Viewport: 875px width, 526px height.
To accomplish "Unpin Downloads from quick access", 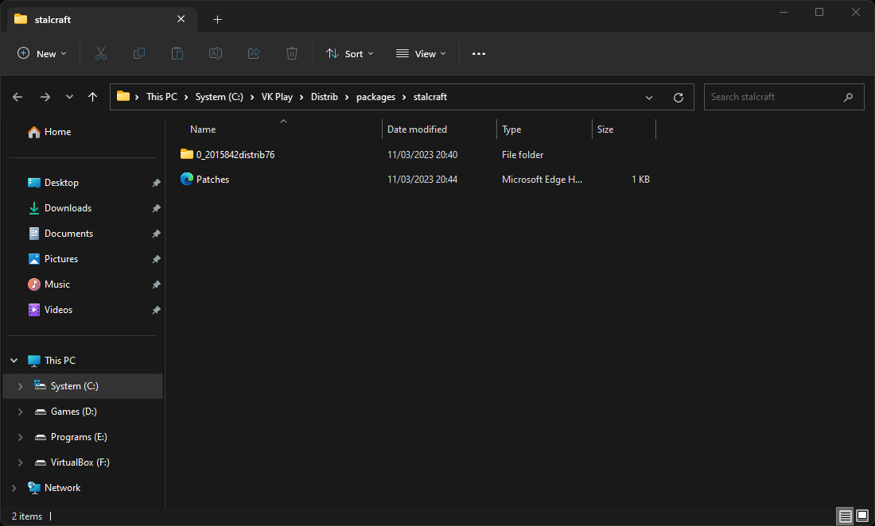I will [156, 208].
